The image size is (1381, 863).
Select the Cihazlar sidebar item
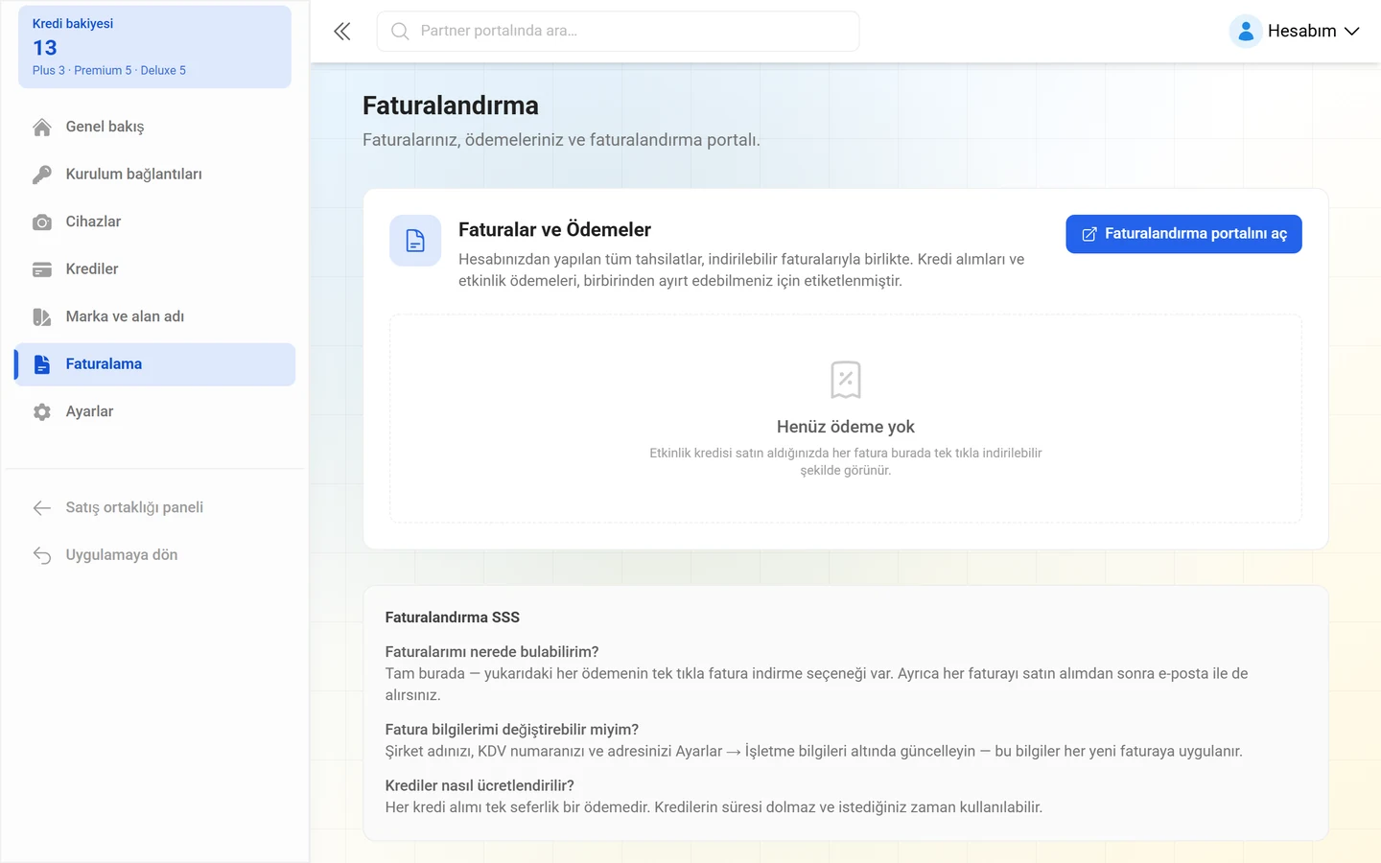tap(154, 222)
